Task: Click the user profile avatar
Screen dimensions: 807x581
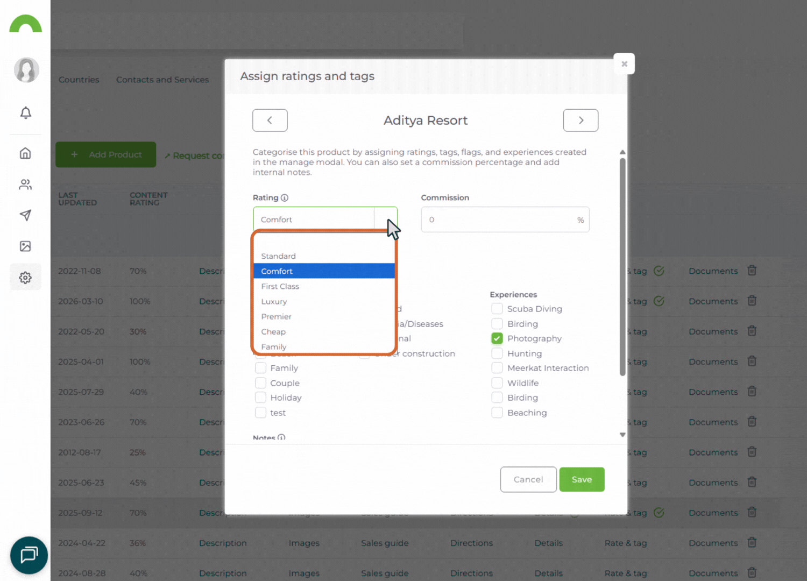Action: pyautogui.click(x=26, y=70)
